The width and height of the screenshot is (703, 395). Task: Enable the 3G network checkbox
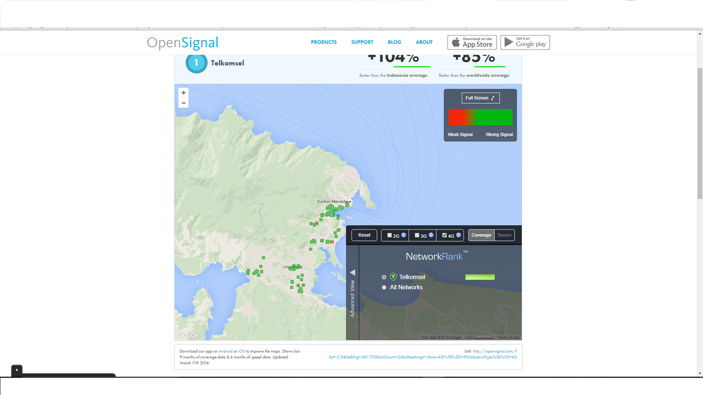click(417, 235)
